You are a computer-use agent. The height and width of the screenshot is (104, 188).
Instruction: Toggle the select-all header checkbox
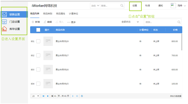pyautogui.click(x=38, y=30)
